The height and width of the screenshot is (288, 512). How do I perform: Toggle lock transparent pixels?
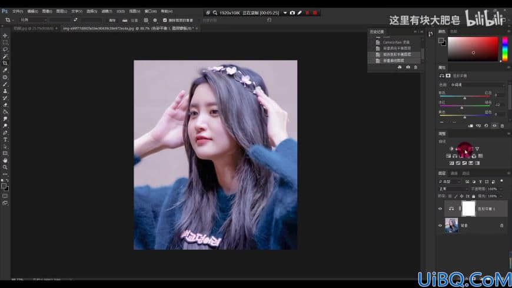coord(450,196)
